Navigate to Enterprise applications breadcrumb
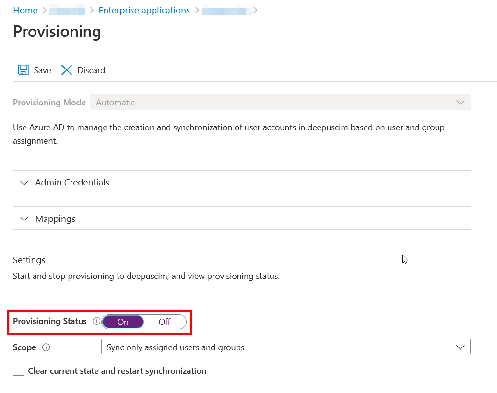497x393 pixels. [x=144, y=10]
